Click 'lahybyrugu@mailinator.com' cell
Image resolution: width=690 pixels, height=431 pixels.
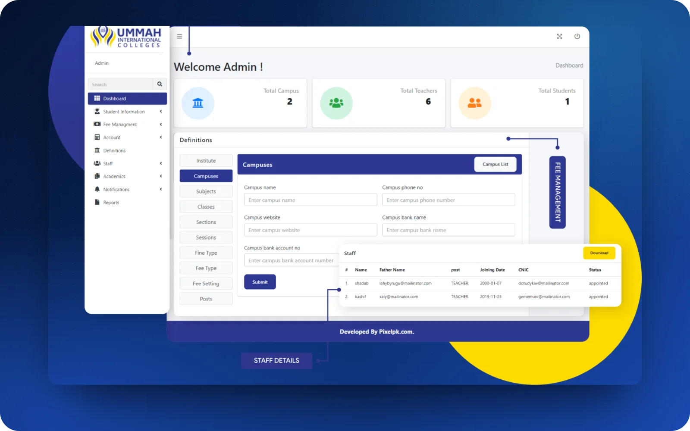pyautogui.click(x=405, y=283)
